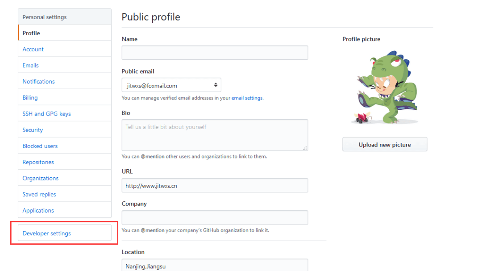The width and height of the screenshot is (482, 271).
Task: Click Upload new picture button
Action: pyautogui.click(x=385, y=144)
